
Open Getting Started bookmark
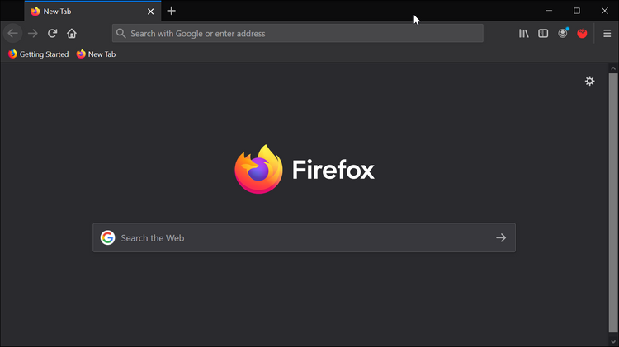click(x=38, y=54)
